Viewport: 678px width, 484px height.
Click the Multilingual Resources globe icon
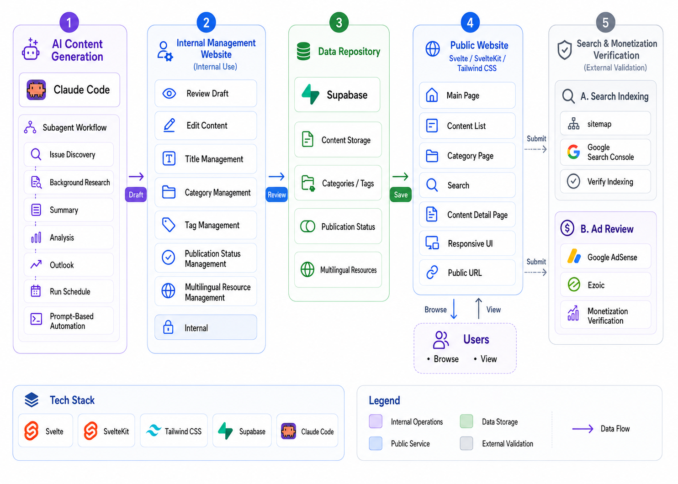click(x=307, y=269)
